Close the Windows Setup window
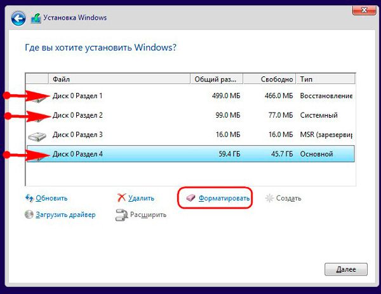Screen dimensions: 381x294 coord(364,10)
